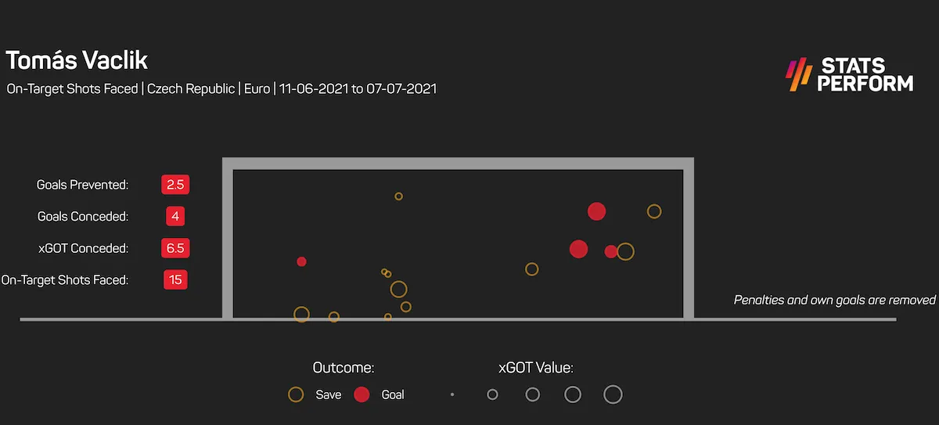Click the Tomás Vaclik title
Viewport: 939px width, 425px height.
pos(77,60)
